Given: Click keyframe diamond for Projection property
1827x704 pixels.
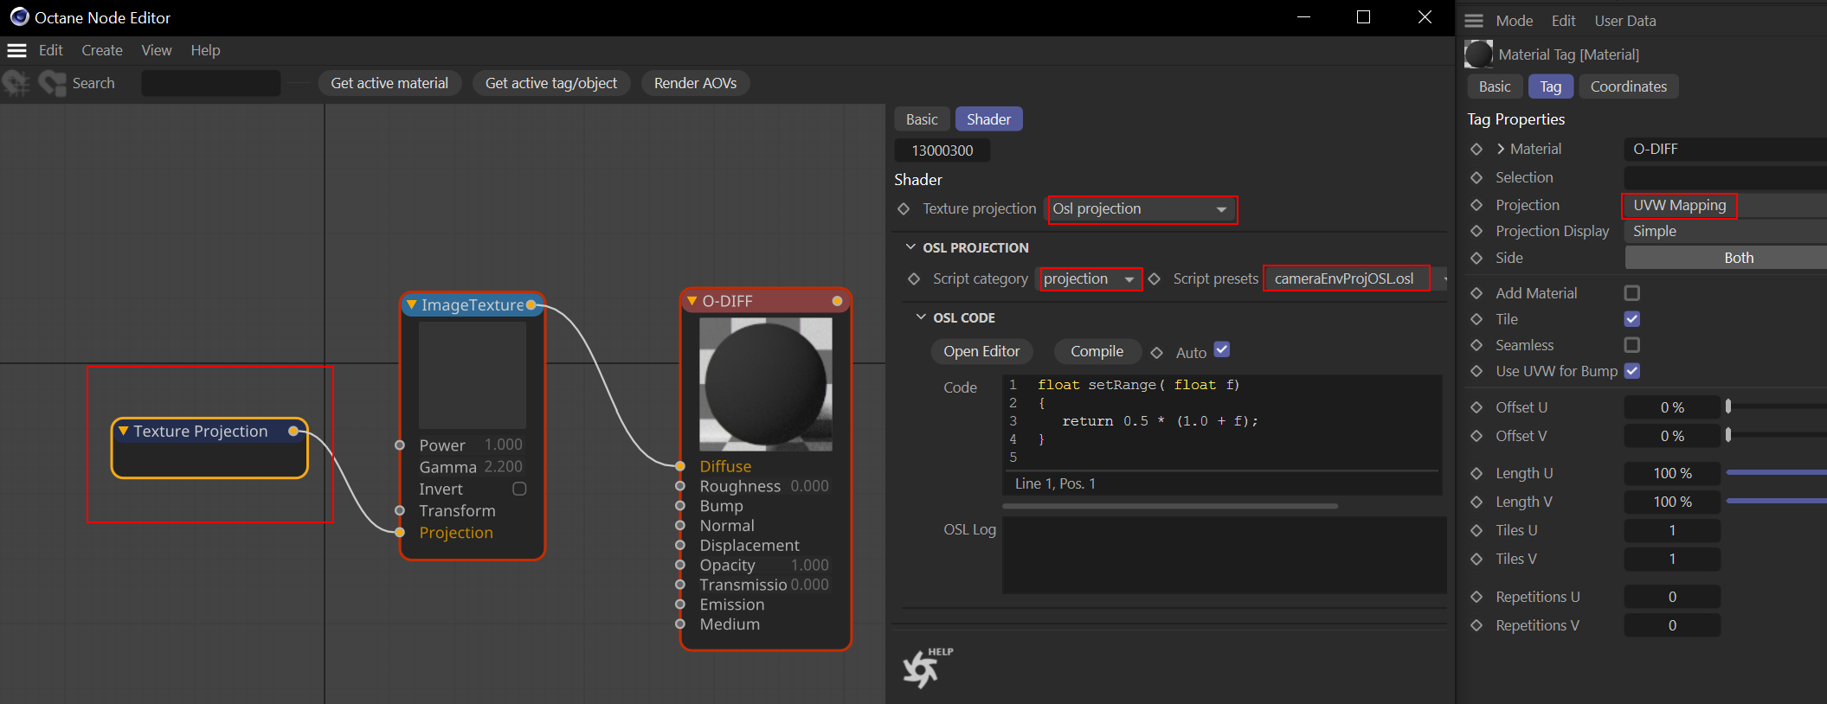Looking at the screenshot, I should [x=1476, y=206].
